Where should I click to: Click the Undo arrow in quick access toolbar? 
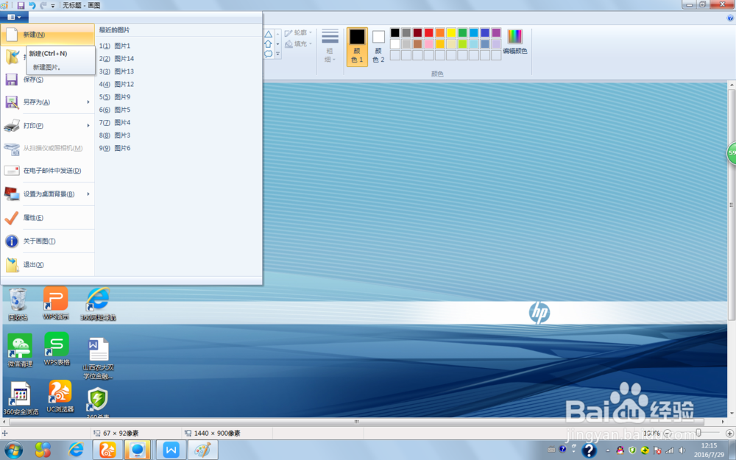(32, 5)
